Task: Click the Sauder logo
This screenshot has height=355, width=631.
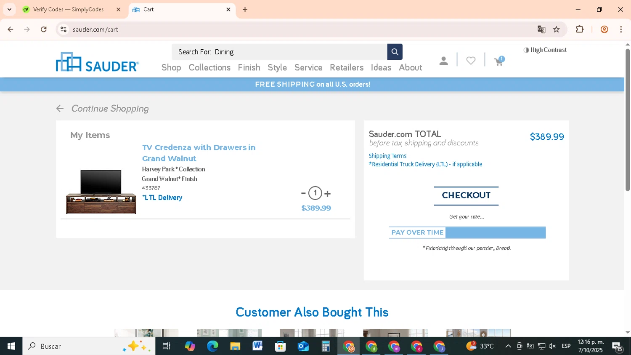Action: click(x=98, y=62)
